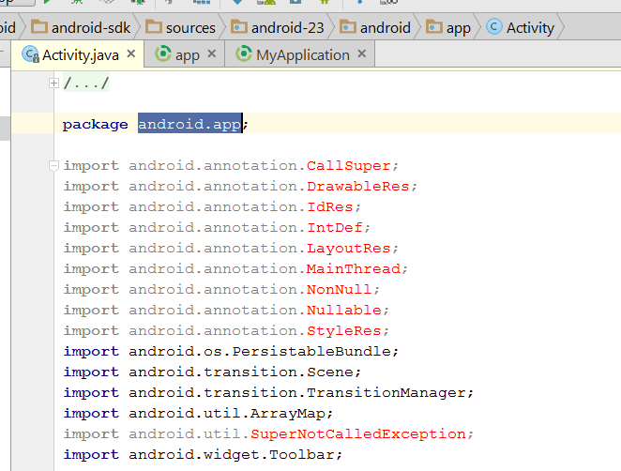Click the StyleRes import name
621x471 pixels.
(344, 330)
